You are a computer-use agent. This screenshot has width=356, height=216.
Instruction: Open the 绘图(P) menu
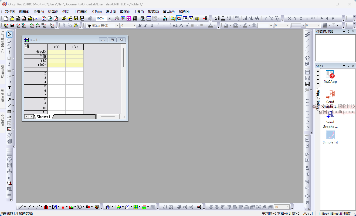coord(53,11)
